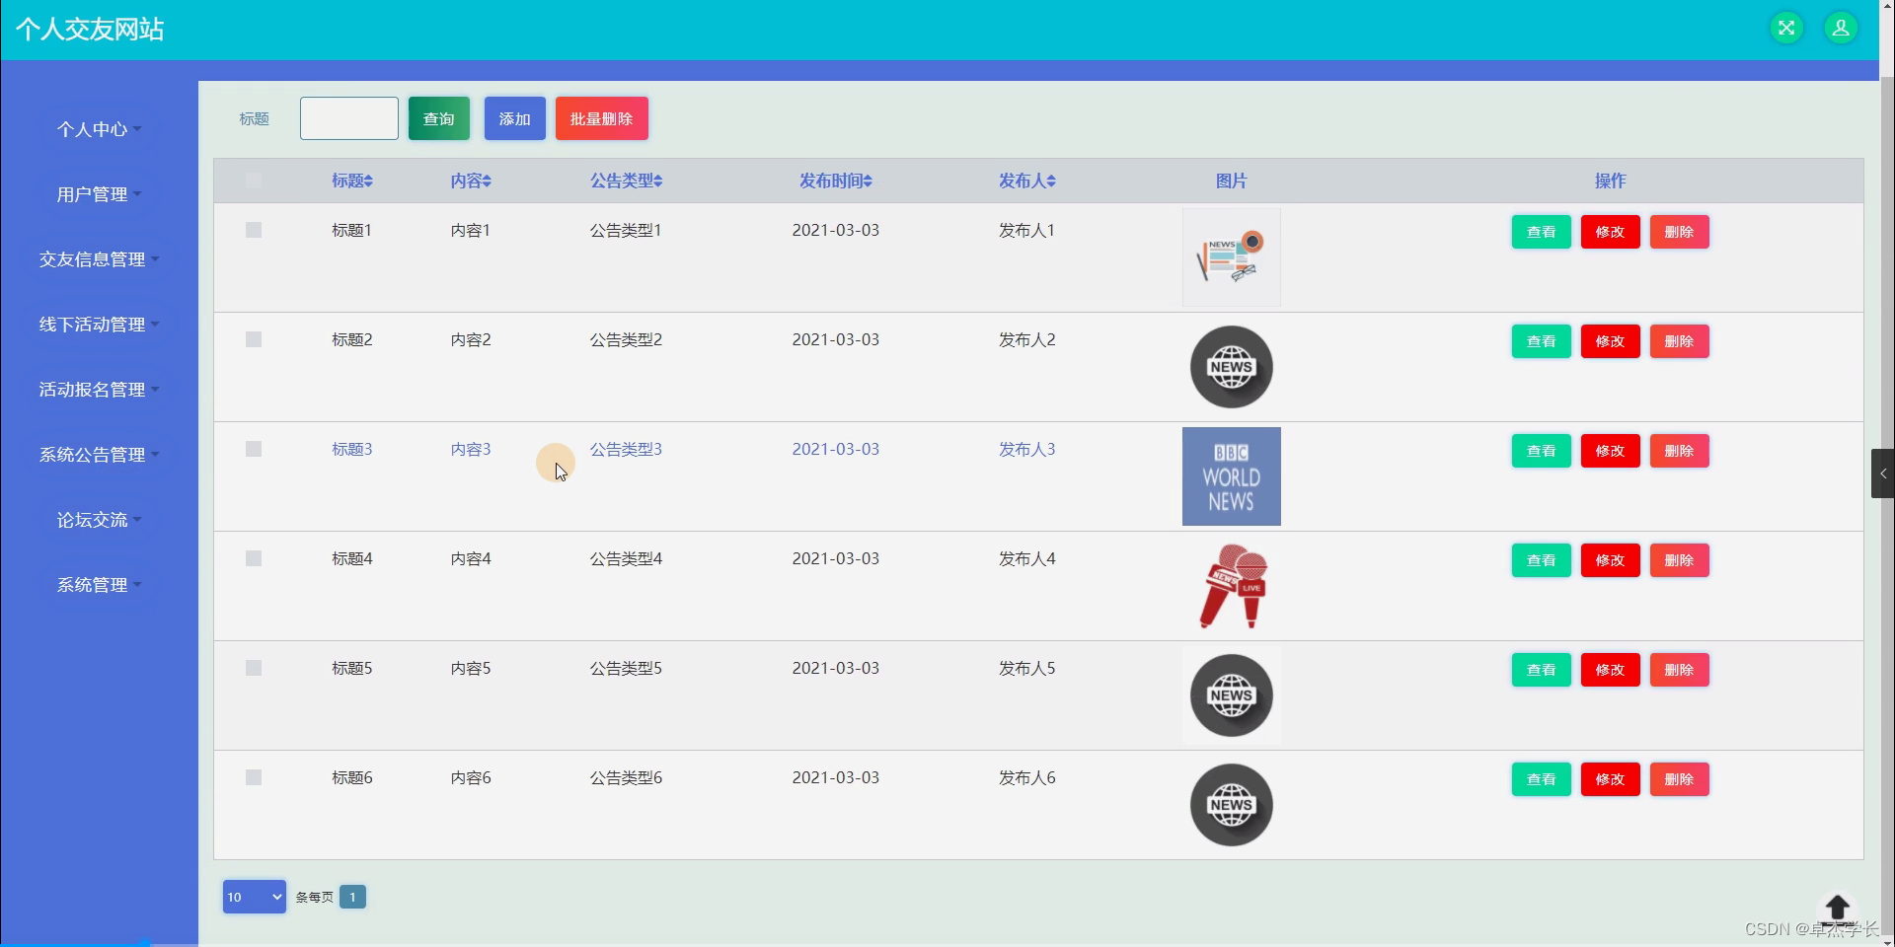Image resolution: width=1895 pixels, height=947 pixels.
Task: Open the 标题1 row news image
Action: click(1232, 257)
